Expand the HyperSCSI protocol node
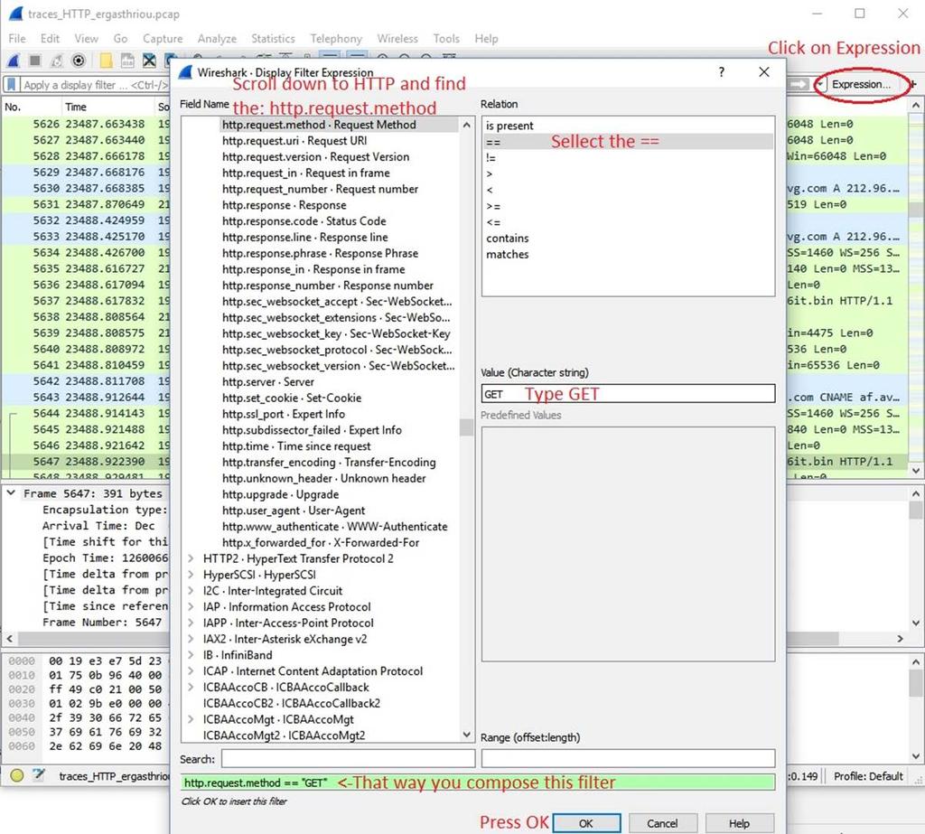925x834 pixels. point(191,575)
